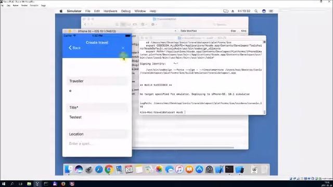The width and height of the screenshot is (333, 187).
Task: Open the Debug menu
Action: (x=126, y=11)
